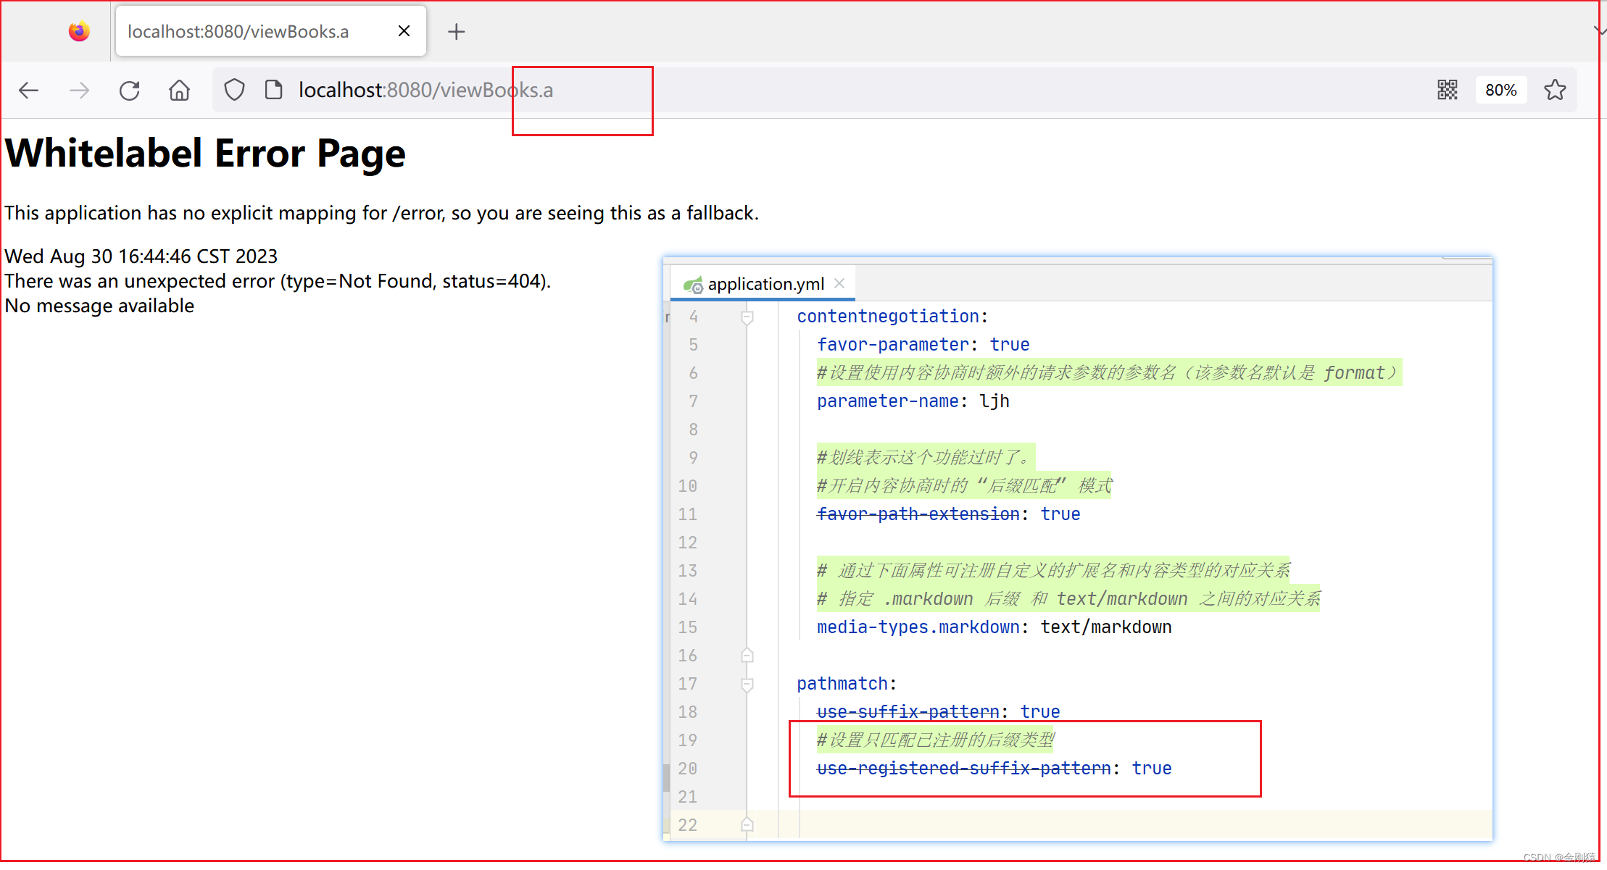This screenshot has width=1607, height=870.
Task: Click the Firefox logo icon
Action: click(x=79, y=31)
